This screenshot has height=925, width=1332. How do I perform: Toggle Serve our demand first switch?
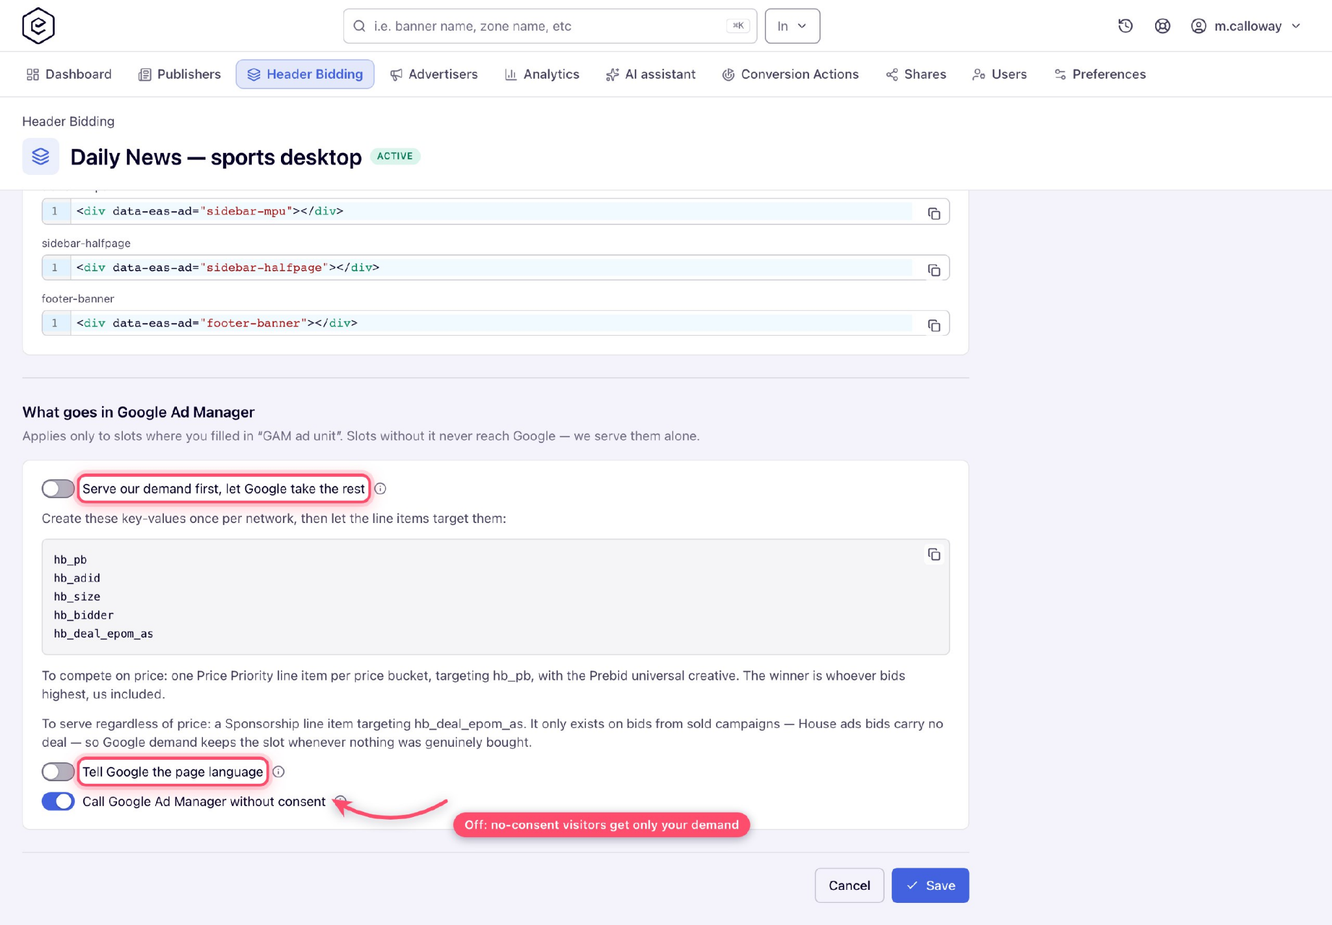click(x=58, y=489)
